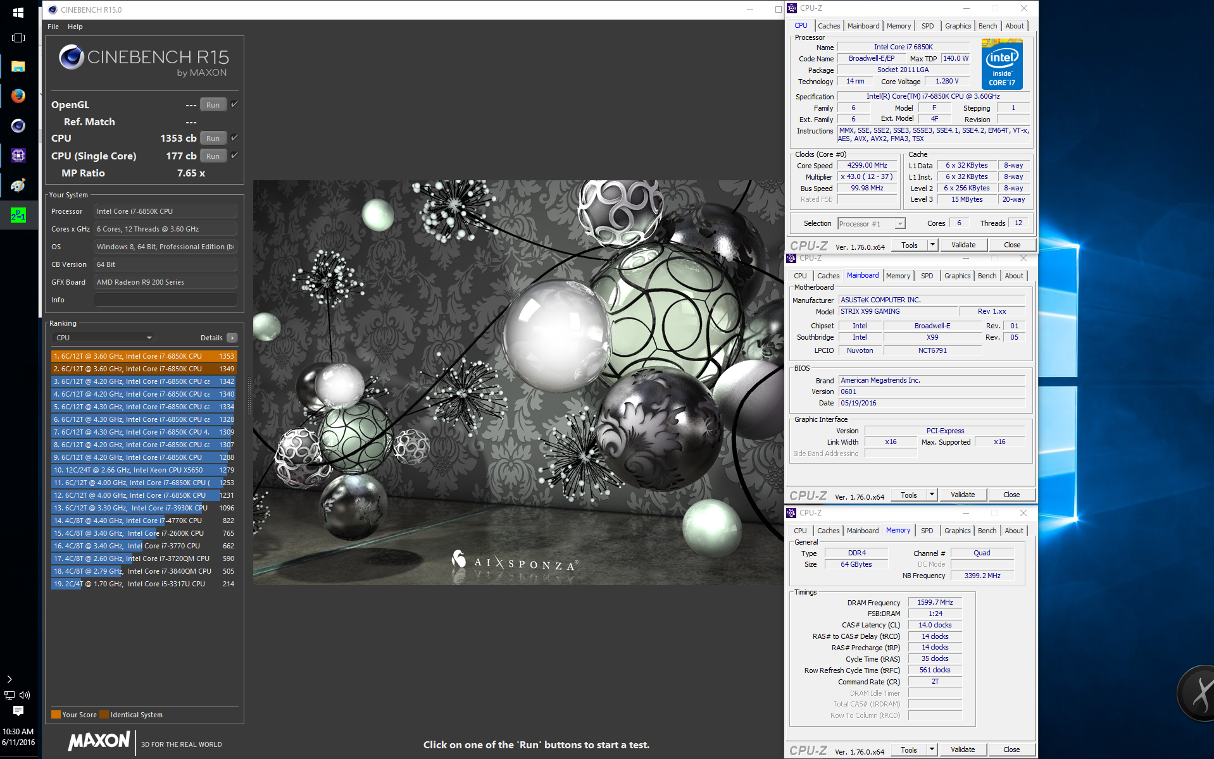1214x759 pixels.
Task: Switch to Bench tab in top CPU-Z
Action: [987, 26]
